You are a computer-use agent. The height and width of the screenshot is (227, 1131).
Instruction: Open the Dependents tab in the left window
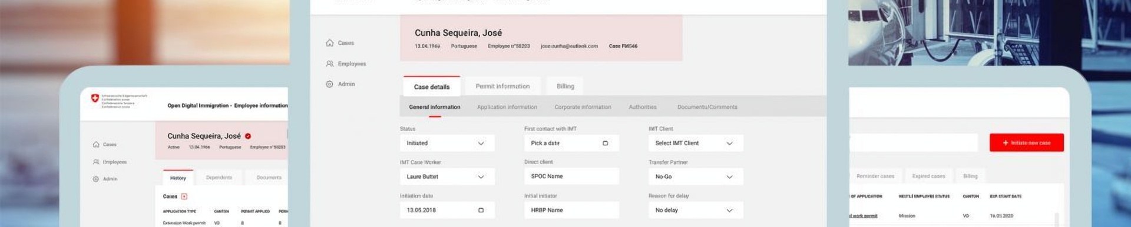[219, 178]
